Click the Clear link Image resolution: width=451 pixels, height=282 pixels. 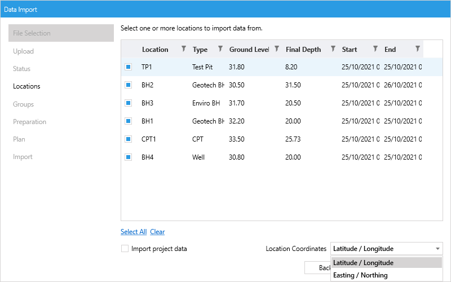tap(157, 232)
